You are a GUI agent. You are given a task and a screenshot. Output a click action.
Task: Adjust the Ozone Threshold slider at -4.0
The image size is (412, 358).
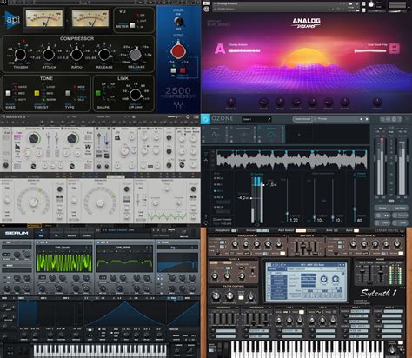[251, 198]
